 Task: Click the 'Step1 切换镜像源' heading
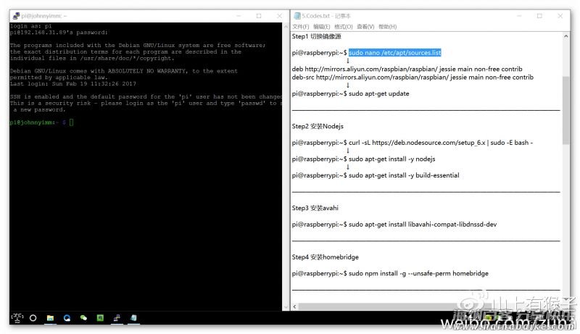tap(316, 36)
